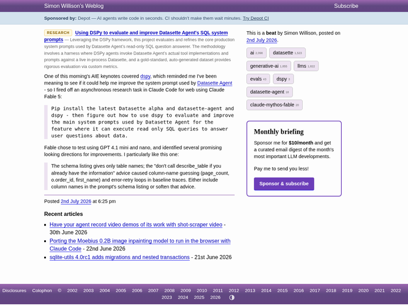Screen dimensions: 408x306
Task: Click the Recent articles heading
Action: click(63, 214)
